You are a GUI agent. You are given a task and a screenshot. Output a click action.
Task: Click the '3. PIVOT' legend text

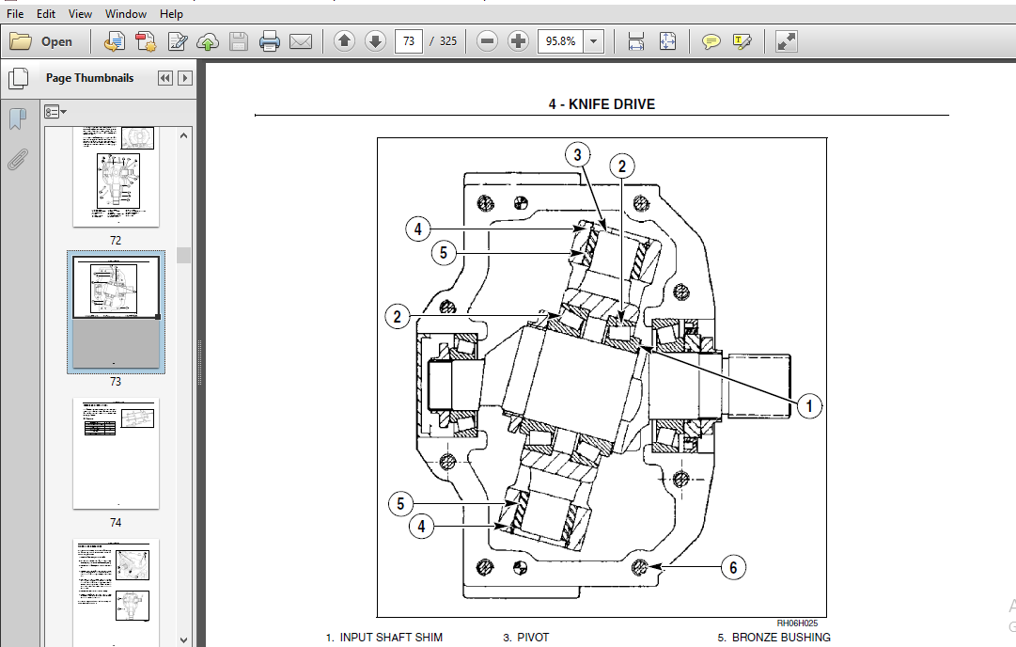(526, 638)
